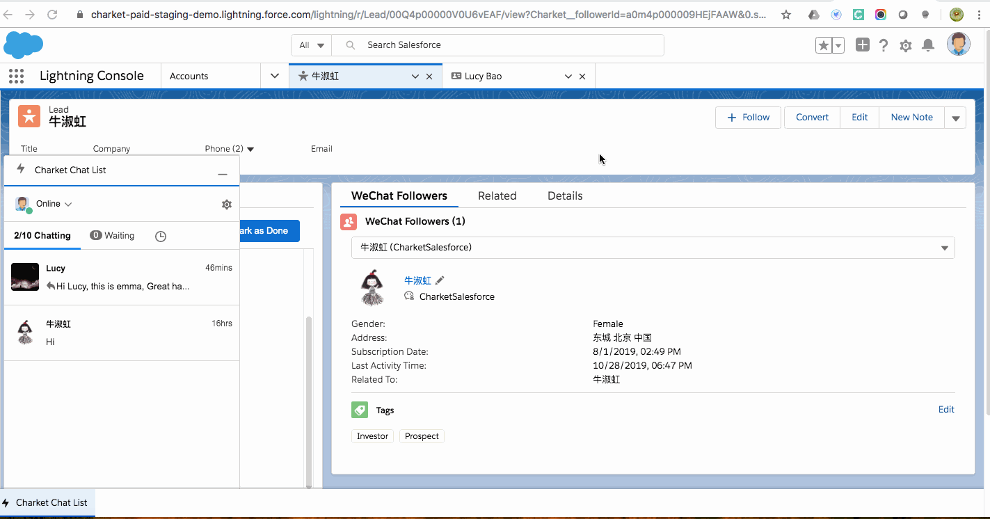Switch to the 2/10 Chatting tab
This screenshot has width=990, height=519.
[x=42, y=236]
